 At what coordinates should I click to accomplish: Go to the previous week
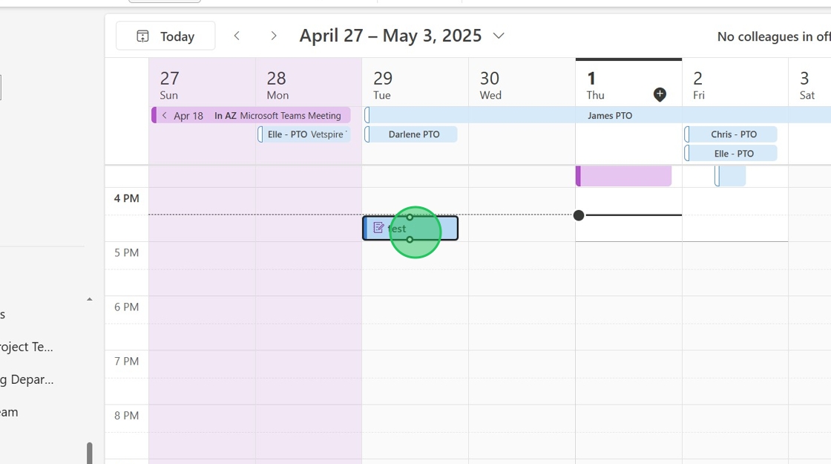coord(237,36)
